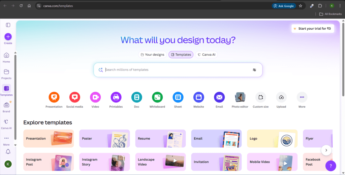Image resolution: width=345 pixels, height=175 pixels.
Task: Expand More menu in left sidebar
Action: (x=6, y=139)
